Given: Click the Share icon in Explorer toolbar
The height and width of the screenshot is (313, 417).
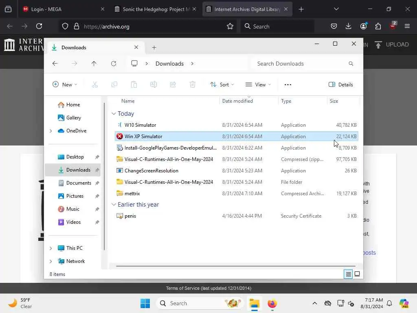Looking at the screenshot, I should (x=173, y=85).
